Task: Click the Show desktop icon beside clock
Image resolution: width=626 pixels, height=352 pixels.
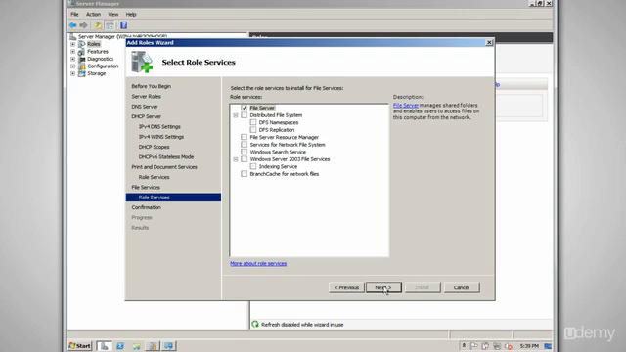Action: pyautogui.click(x=548, y=346)
